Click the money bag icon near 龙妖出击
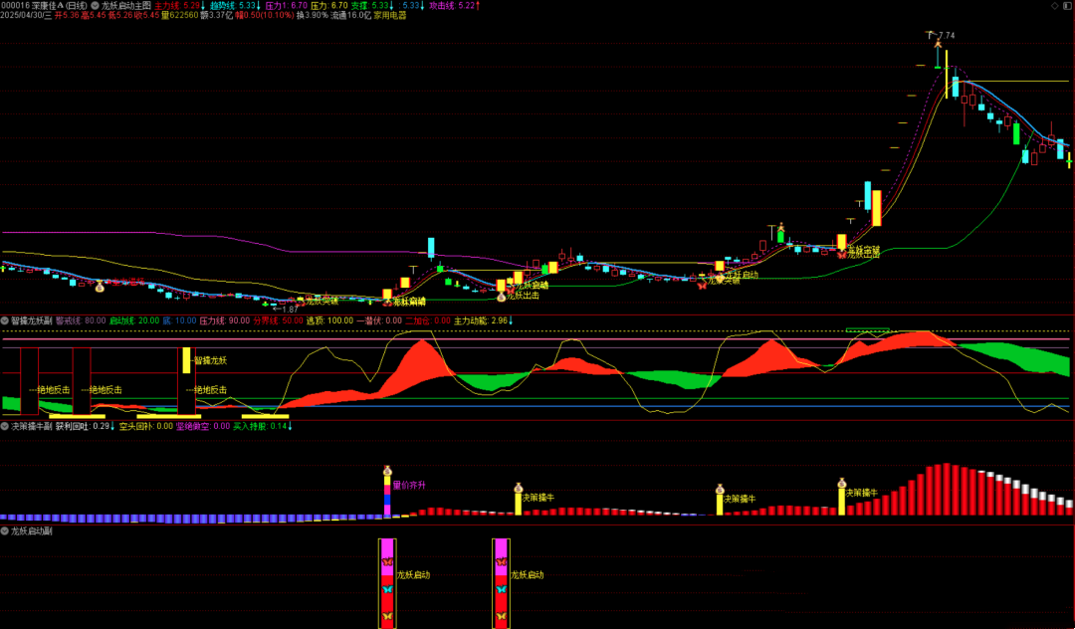 [502, 298]
